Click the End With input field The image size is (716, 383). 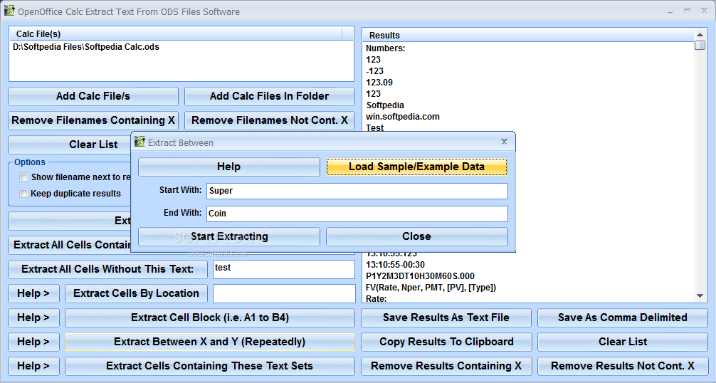click(357, 214)
